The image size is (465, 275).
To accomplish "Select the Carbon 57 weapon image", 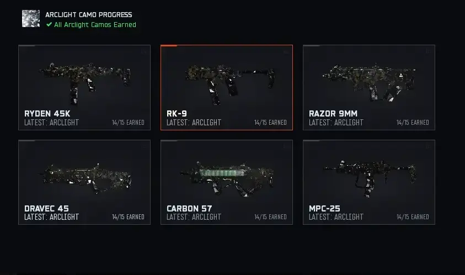I will (x=227, y=174).
